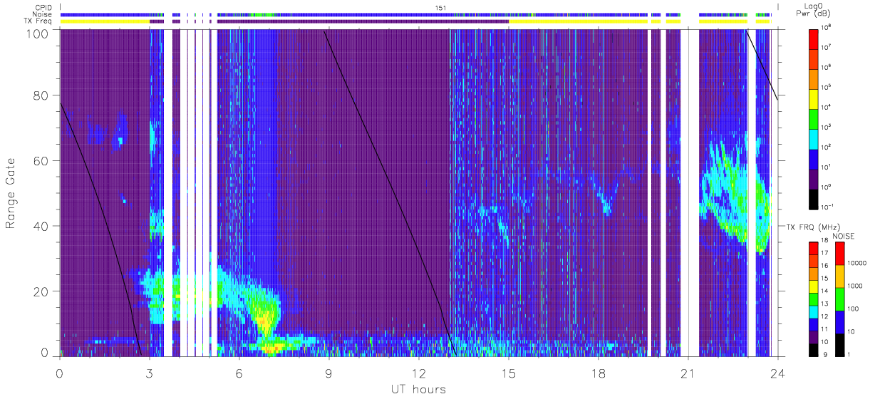Screen dimensions: 875x404
Task: Click the 'NOISE' legend title
Action: click(843, 236)
